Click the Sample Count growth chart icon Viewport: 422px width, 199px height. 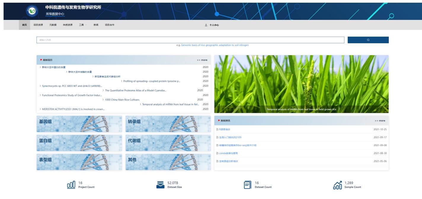[337, 185]
